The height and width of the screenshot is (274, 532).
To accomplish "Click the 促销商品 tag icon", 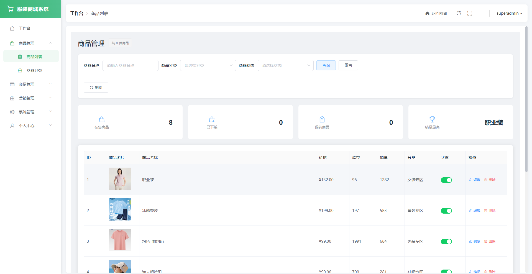I will pos(322,119).
